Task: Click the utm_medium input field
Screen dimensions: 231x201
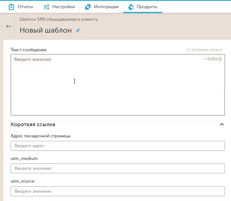Action: (118, 168)
